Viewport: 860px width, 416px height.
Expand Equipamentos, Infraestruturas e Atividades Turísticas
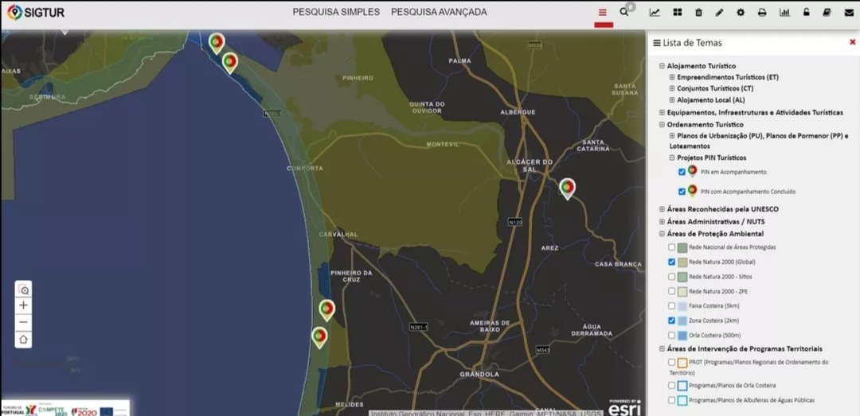point(662,112)
